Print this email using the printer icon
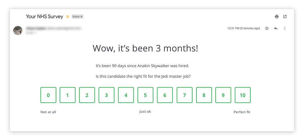304x140 pixels. (x=277, y=17)
